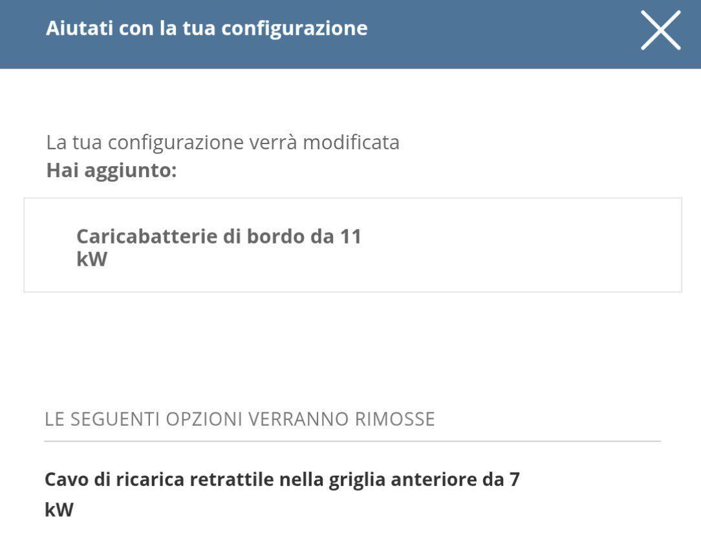Click "kW" inside the added option box
This screenshot has height=546, width=701.
91,260
